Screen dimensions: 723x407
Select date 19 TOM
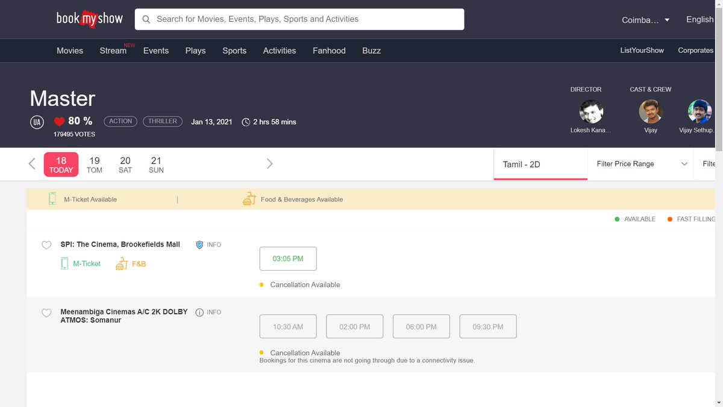pyautogui.click(x=95, y=165)
